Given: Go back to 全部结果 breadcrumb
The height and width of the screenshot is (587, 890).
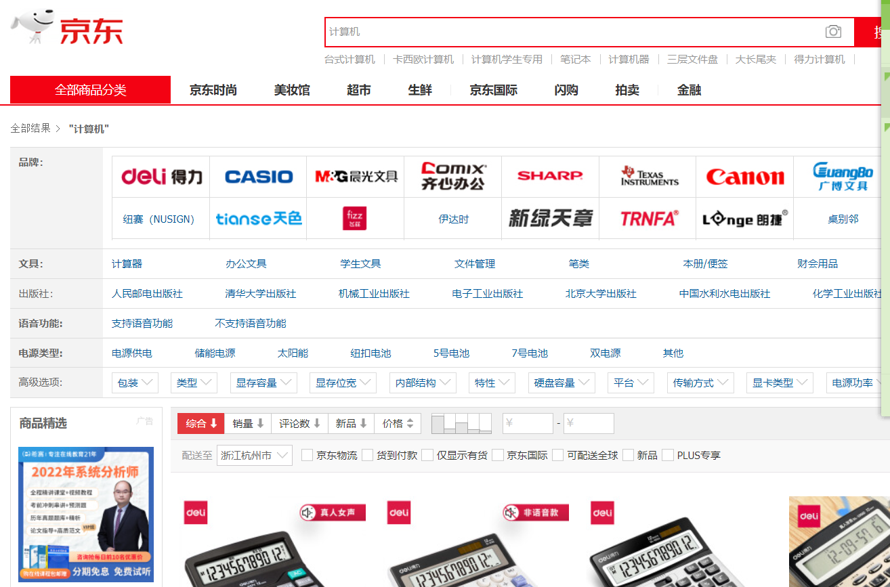Looking at the screenshot, I should [x=30, y=129].
